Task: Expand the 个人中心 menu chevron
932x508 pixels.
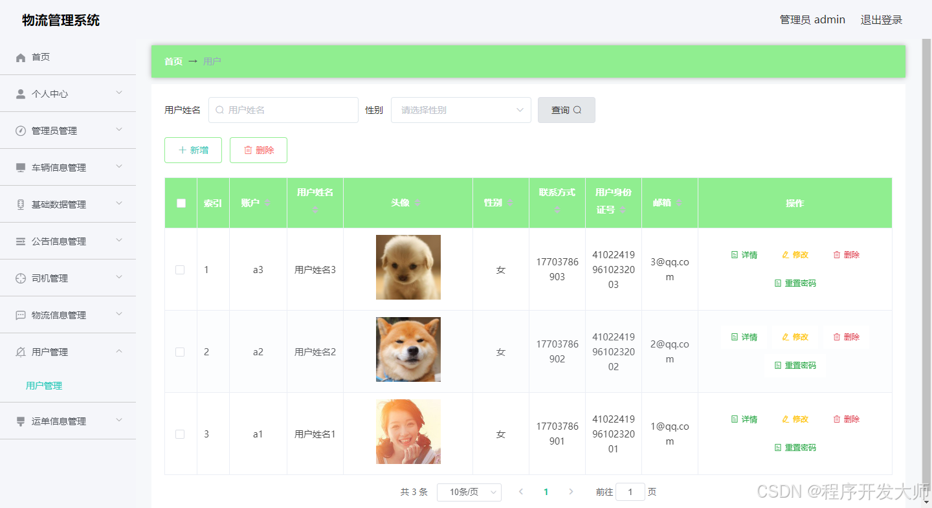Action: tap(119, 93)
